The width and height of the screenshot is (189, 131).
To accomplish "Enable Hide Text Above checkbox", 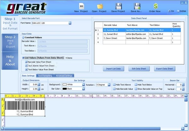I will coord(114,85).
